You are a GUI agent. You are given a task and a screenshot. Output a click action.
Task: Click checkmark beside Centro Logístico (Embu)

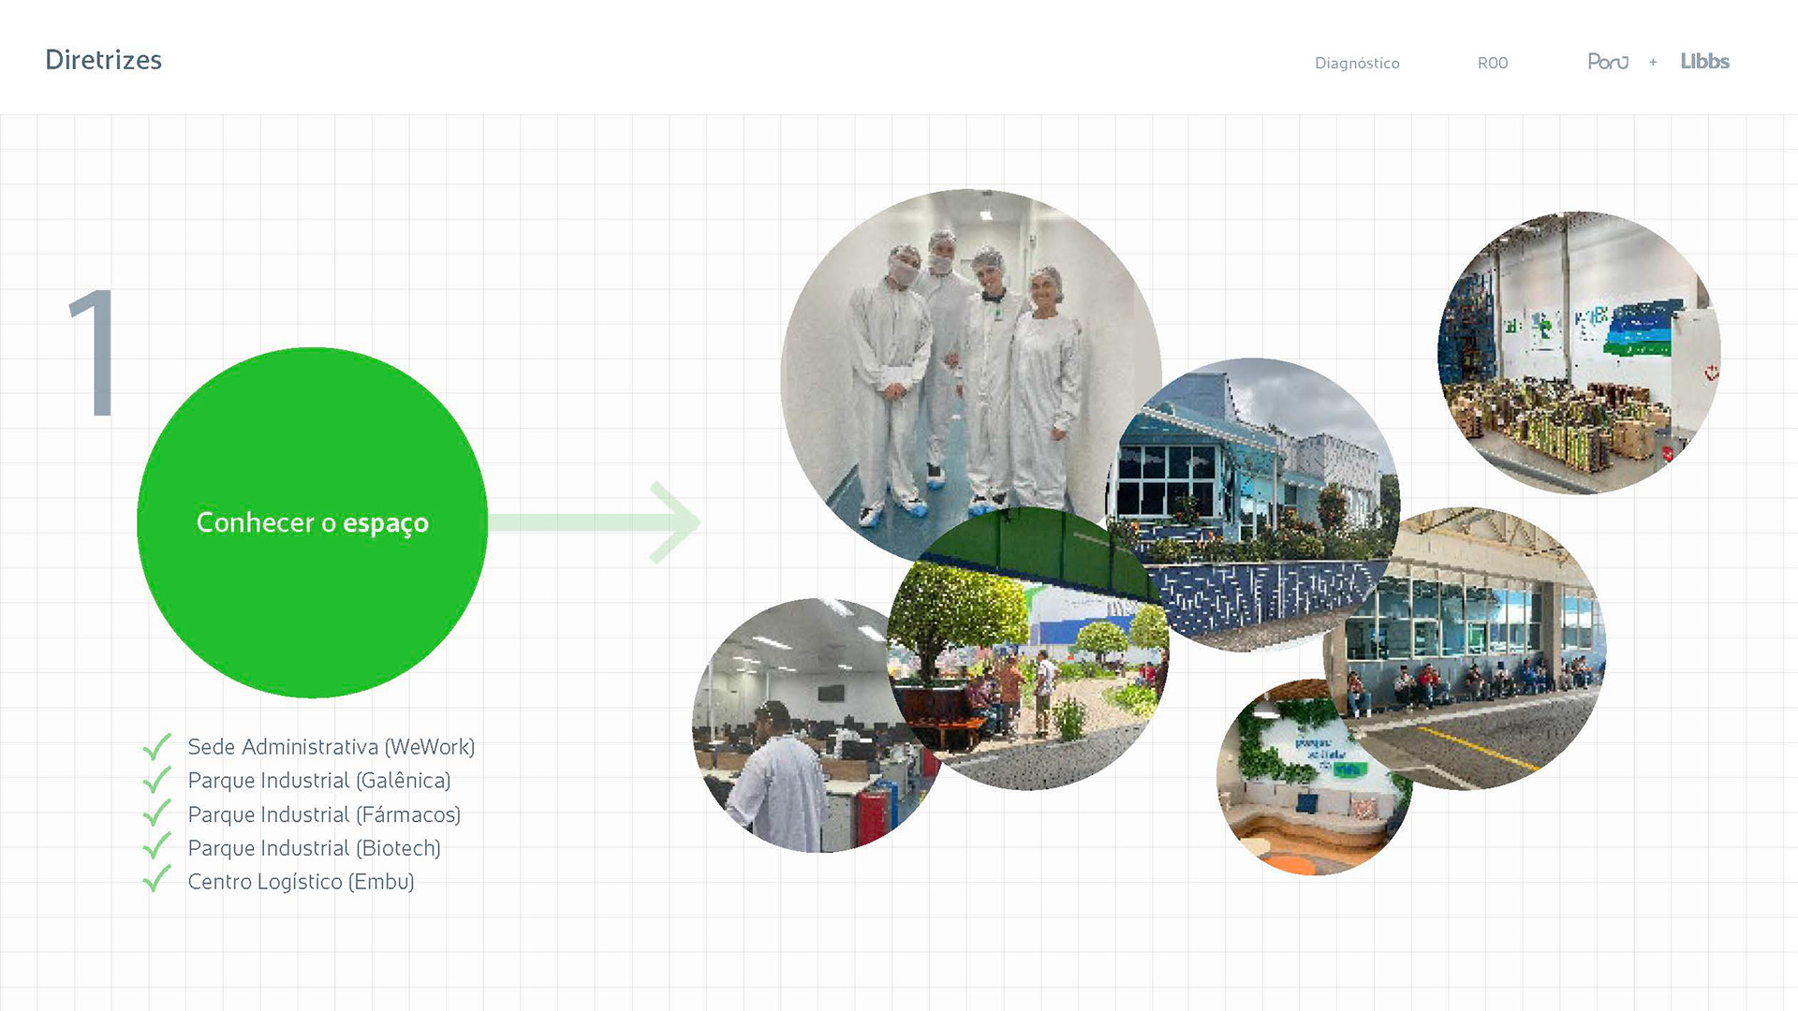[157, 880]
